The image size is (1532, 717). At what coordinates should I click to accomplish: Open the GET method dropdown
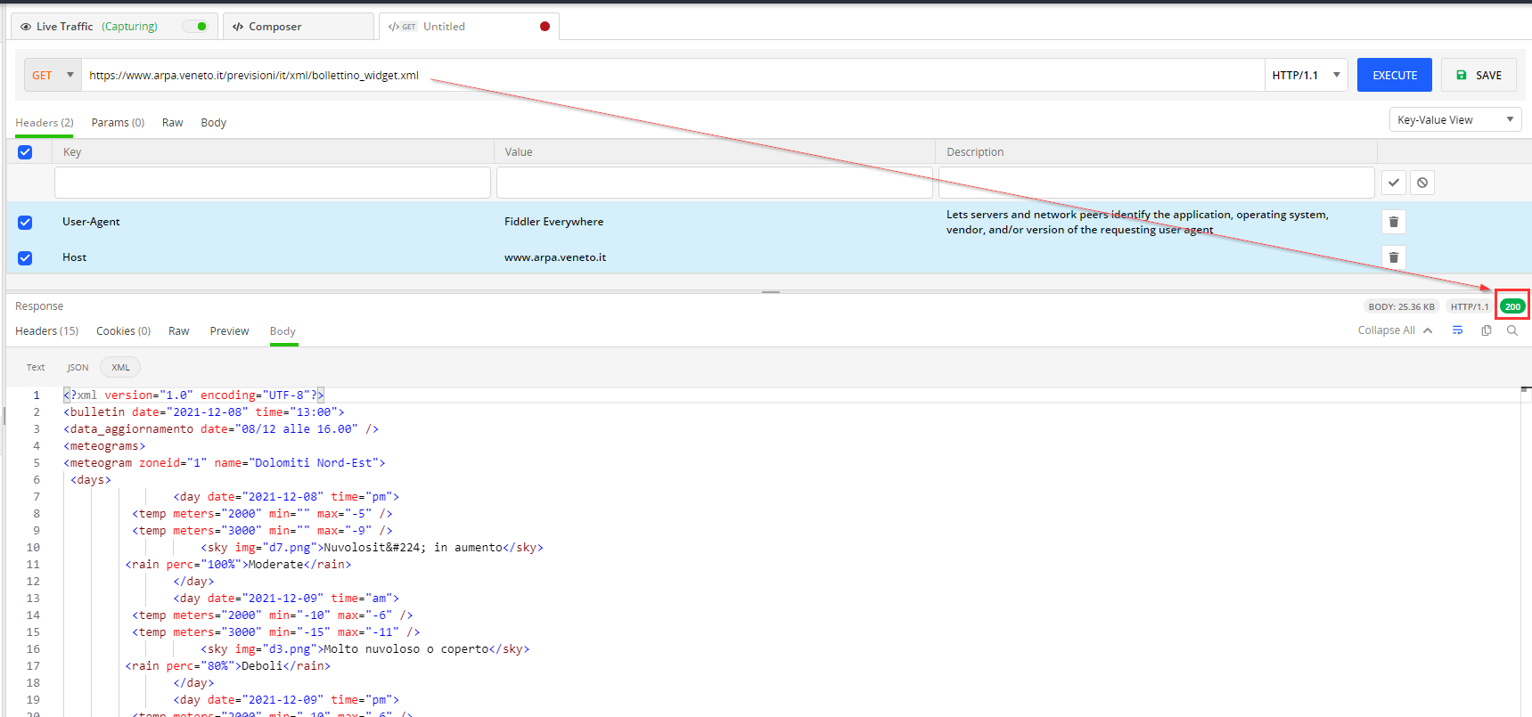(x=53, y=75)
